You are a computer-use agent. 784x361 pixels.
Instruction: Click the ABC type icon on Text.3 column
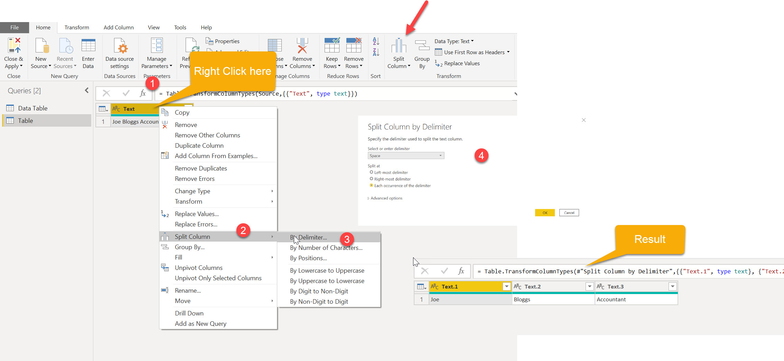coord(600,286)
